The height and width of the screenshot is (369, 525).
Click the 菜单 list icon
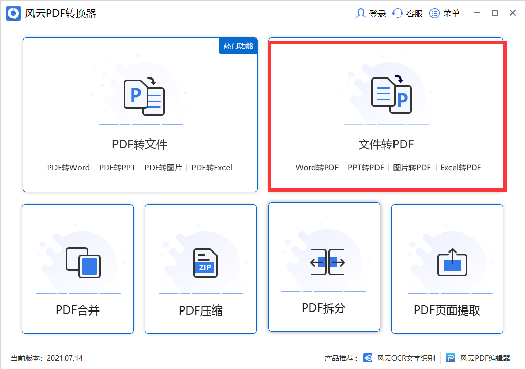[434, 13]
